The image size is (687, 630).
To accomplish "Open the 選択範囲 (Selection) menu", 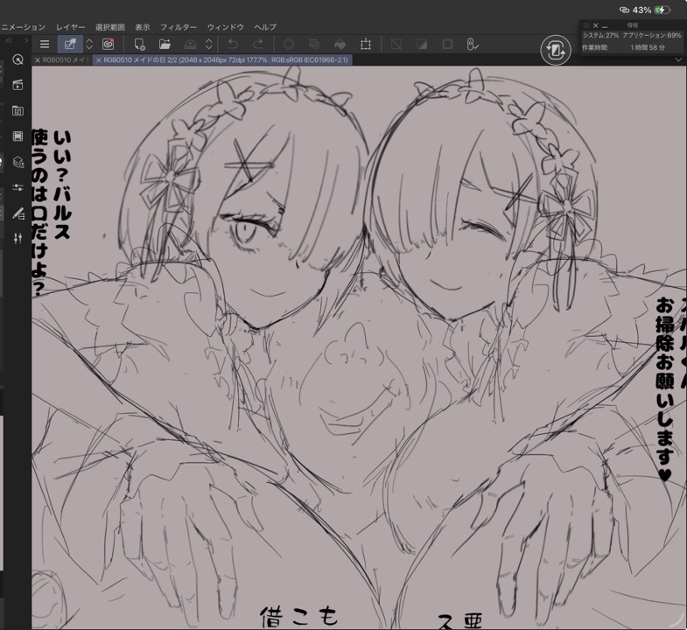I will point(110,27).
